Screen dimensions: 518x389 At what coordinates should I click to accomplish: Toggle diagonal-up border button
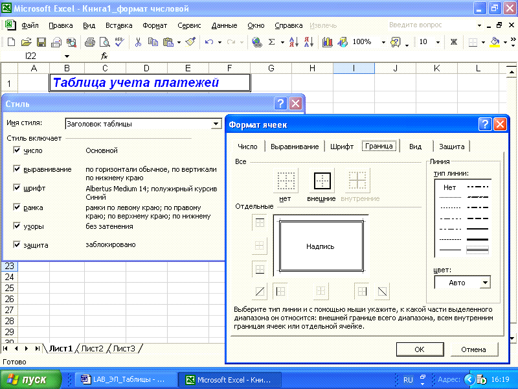tap(260, 291)
